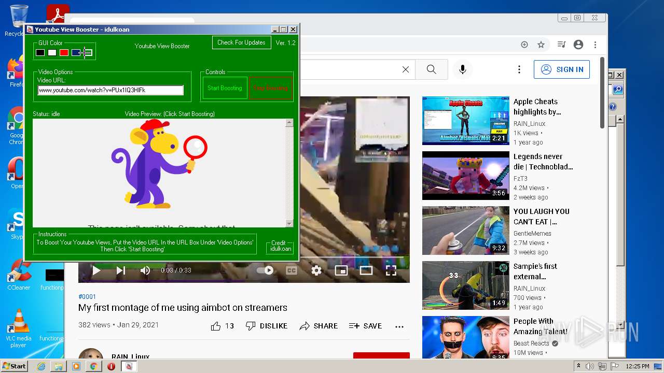
Task: Mute the YouTube player volume
Action: pos(145,270)
